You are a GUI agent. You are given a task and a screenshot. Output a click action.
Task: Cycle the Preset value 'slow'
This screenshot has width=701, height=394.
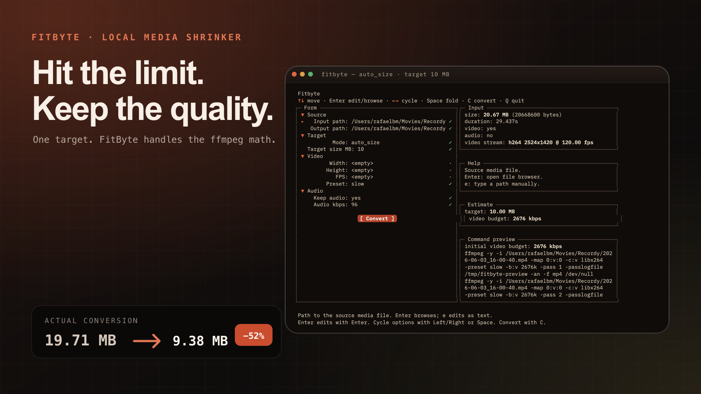[358, 184]
